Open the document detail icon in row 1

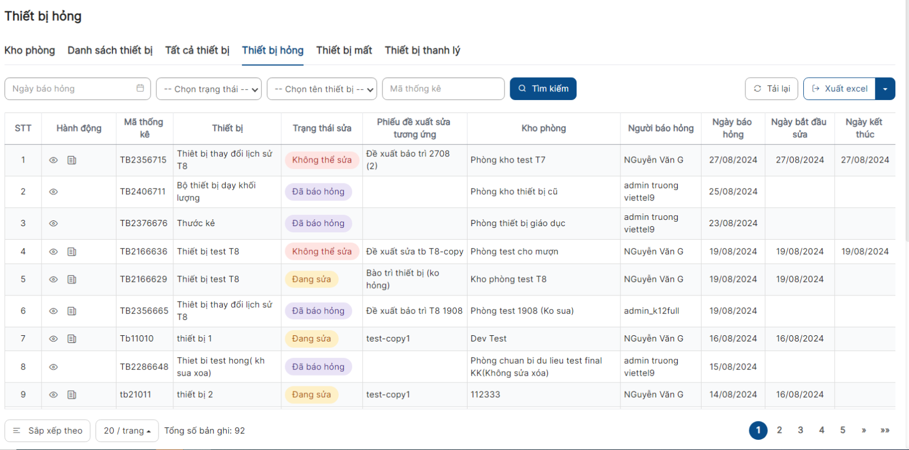(x=72, y=160)
